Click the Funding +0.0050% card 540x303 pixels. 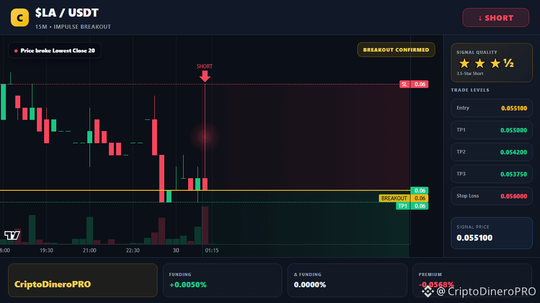click(x=222, y=280)
